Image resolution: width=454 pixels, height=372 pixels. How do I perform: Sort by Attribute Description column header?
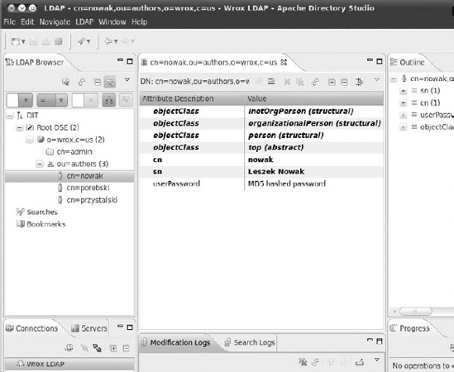click(x=192, y=98)
